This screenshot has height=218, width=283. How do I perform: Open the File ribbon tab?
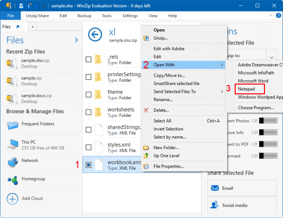[10, 16]
